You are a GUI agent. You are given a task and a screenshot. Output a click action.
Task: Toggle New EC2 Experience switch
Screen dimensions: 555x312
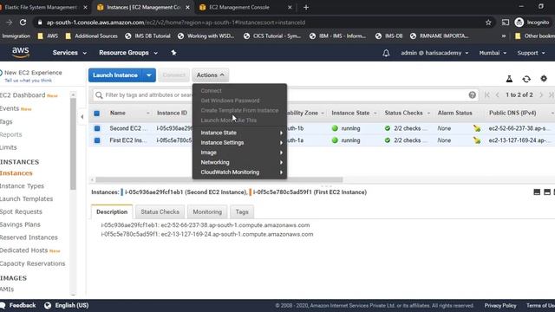pos(1,73)
